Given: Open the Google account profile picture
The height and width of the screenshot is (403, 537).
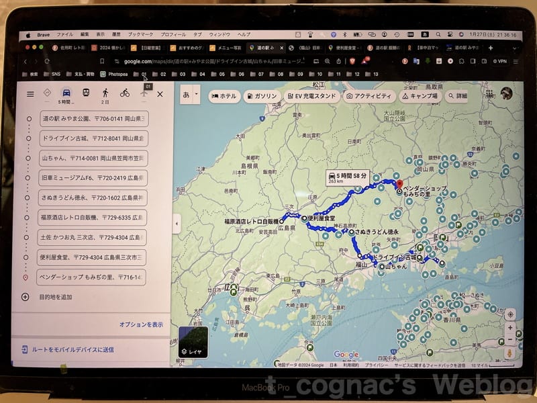Looking at the screenshot, I should [x=506, y=93].
